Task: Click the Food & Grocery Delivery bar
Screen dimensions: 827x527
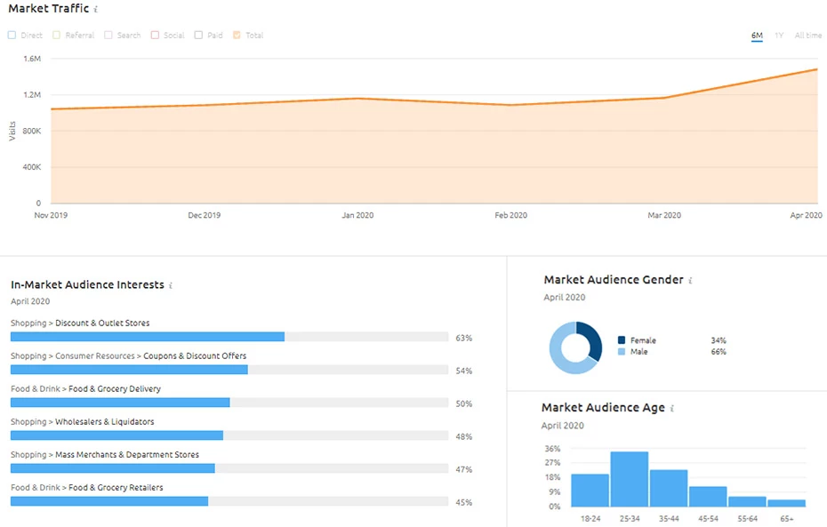Action: (x=229, y=403)
